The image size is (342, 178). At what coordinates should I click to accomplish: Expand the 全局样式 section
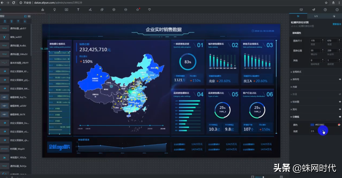click(315, 72)
